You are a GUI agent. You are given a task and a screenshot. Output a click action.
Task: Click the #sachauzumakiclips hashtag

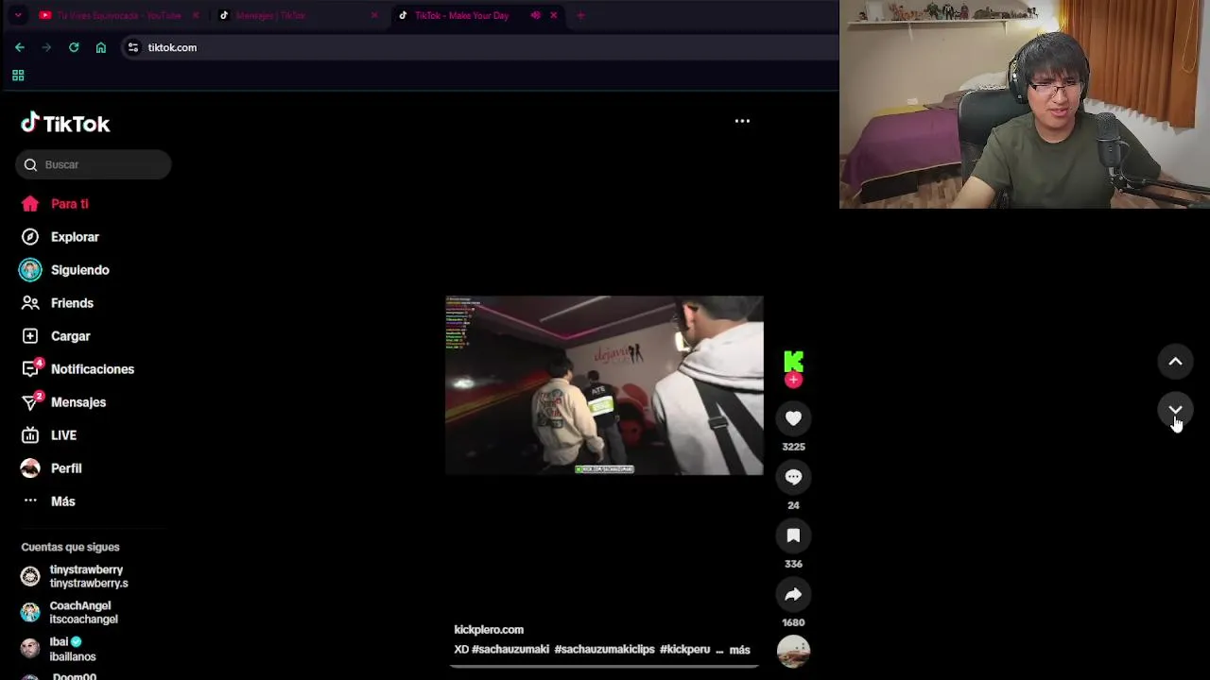(604, 650)
